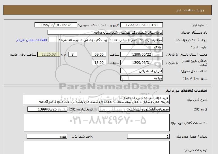Viewport: 218px width, 154px height.
Task: Click the ایجاد کننده درخواست label
Action: click(x=191, y=40)
